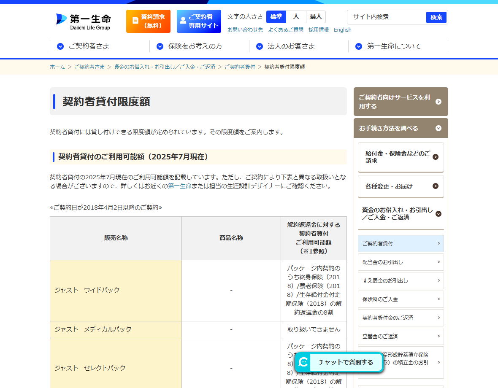Click the person icon on ご契約者専用サイト button
Image resolution: width=498 pixels, height=388 pixels.
(183, 21)
